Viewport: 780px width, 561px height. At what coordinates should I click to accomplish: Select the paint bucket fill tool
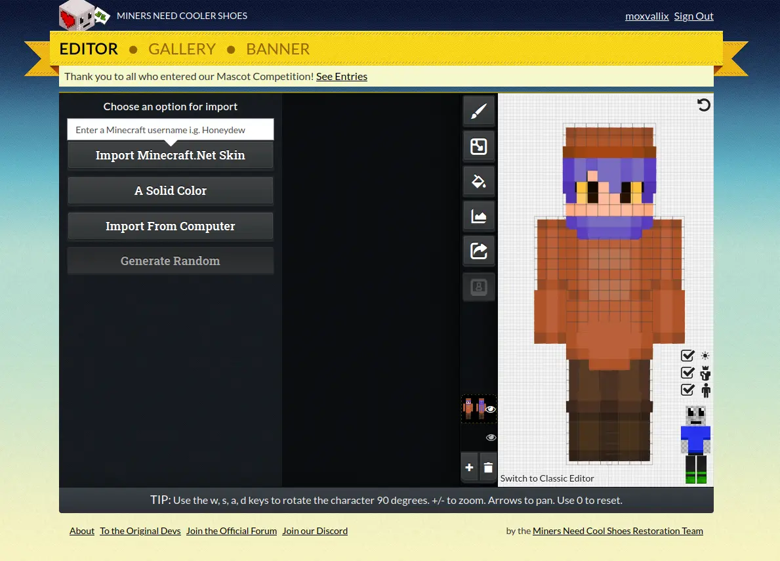tap(478, 181)
